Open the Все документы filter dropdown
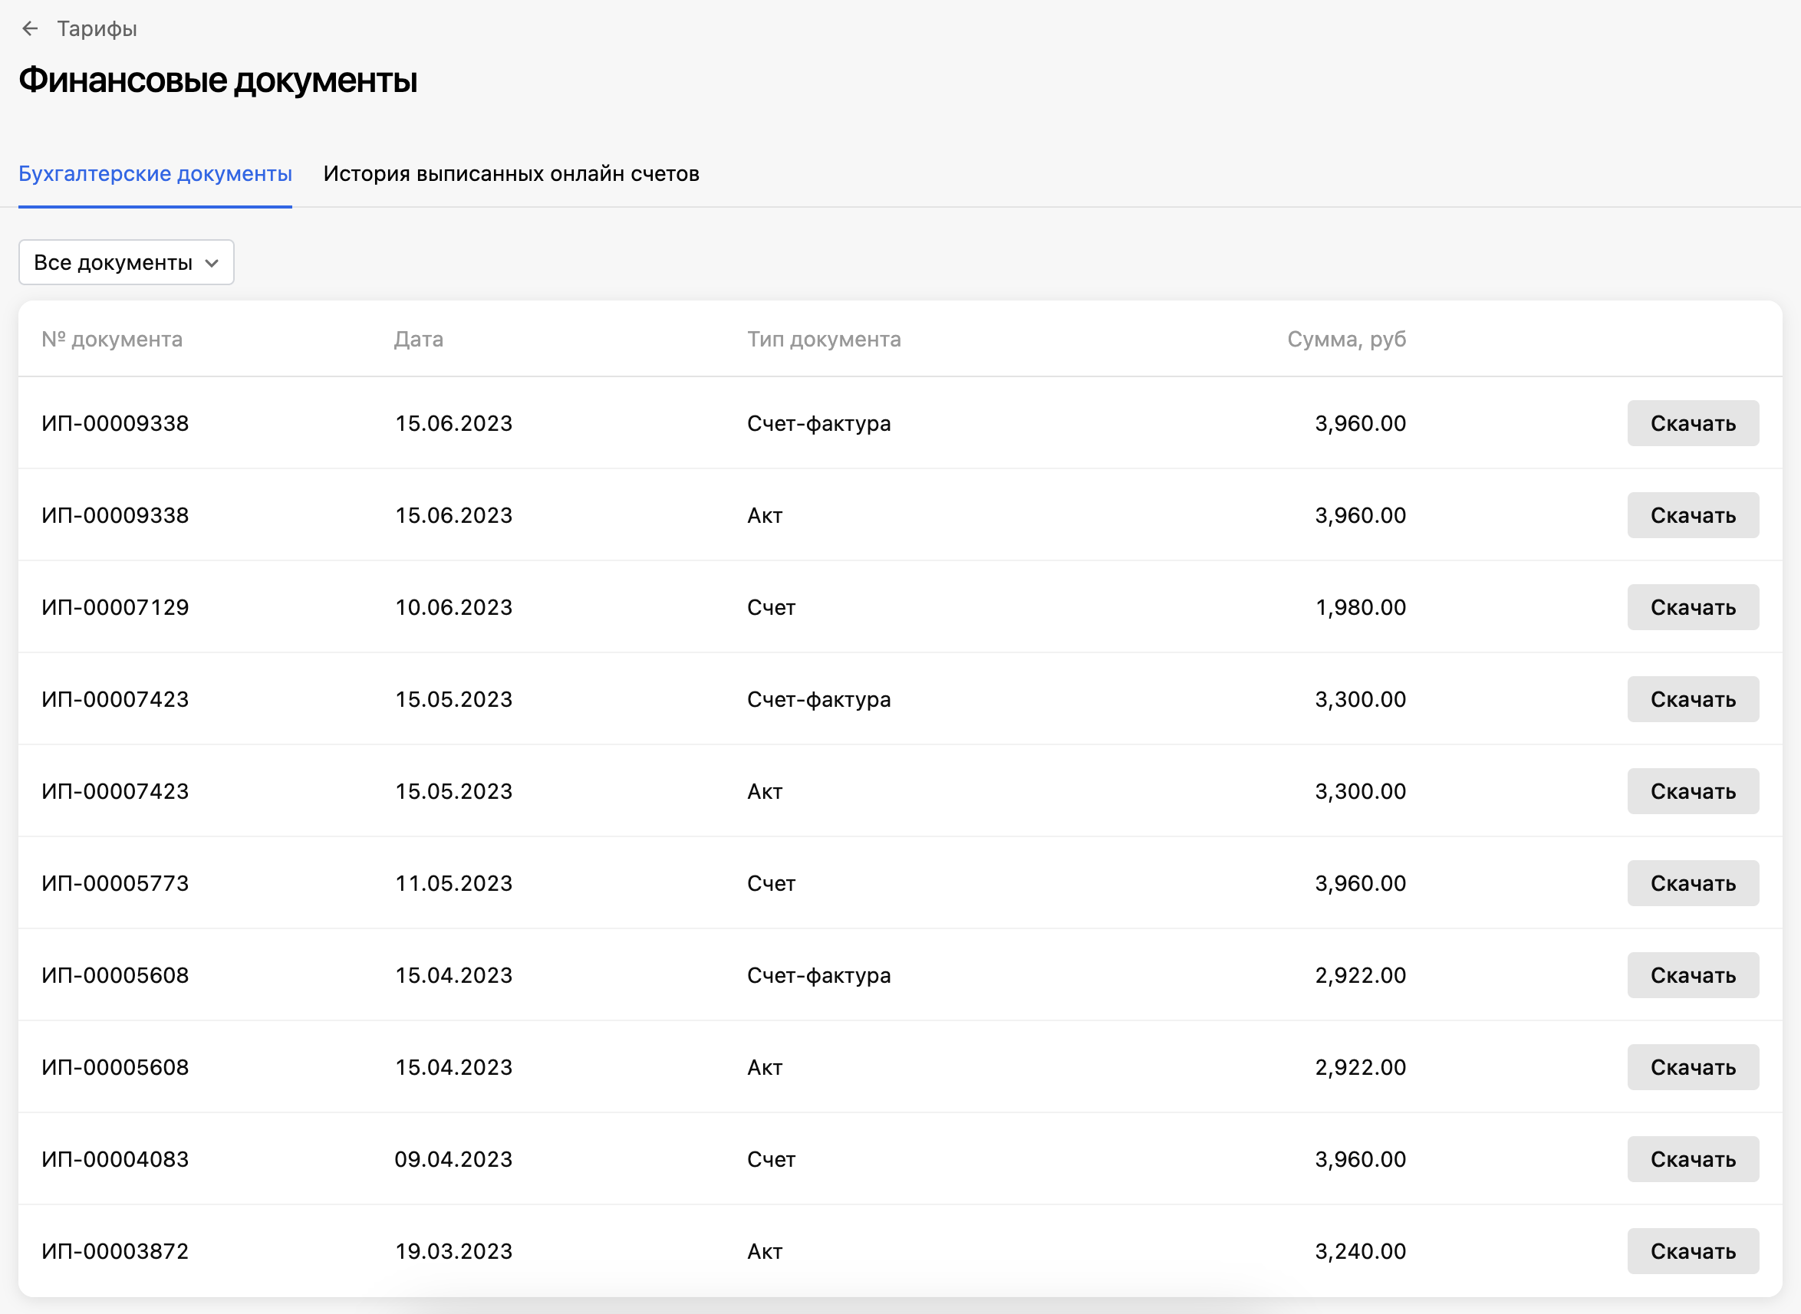The image size is (1801, 1314). coord(126,262)
